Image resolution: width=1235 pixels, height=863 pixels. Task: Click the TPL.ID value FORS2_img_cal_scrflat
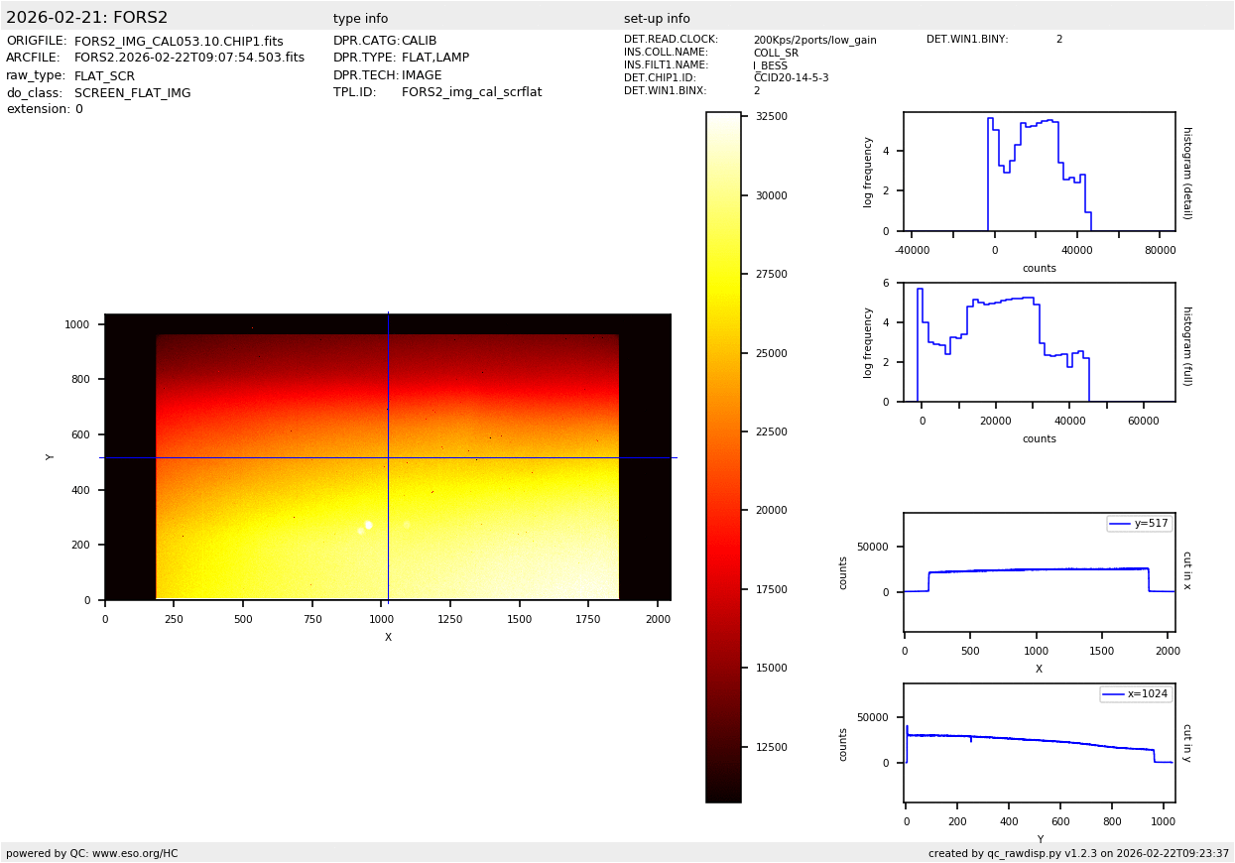pyautogui.click(x=471, y=92)
